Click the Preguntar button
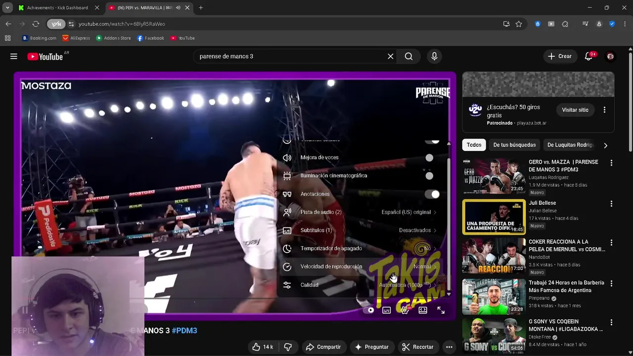 pyautogui.click(x=372, y=347)
